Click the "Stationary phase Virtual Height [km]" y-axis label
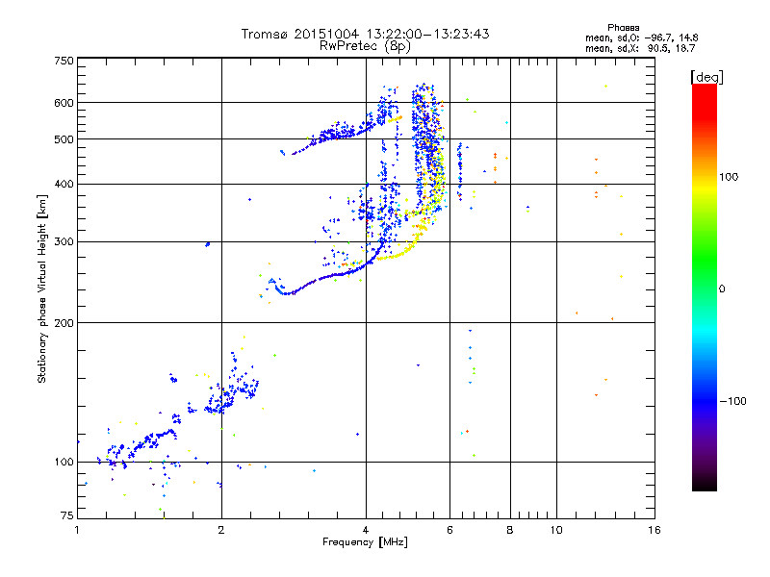The width and height of the screenshot is (770, 577). coord(42,289)
